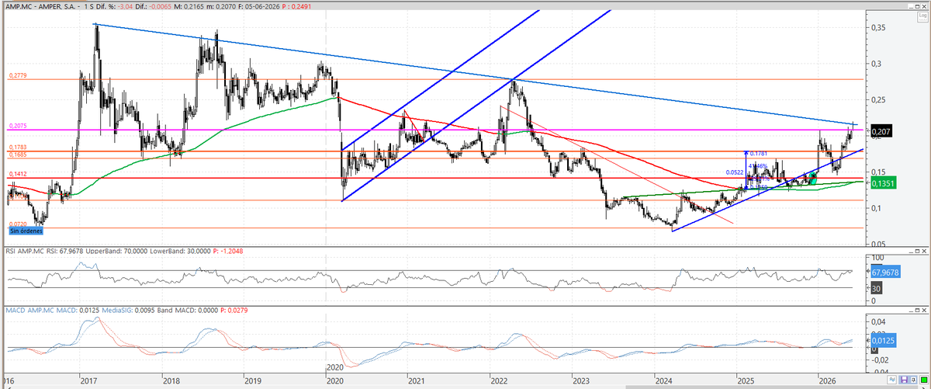This screenshot has height=389, width=931.
Task: Click the purple save diskette icon
Action: point(904,380)
